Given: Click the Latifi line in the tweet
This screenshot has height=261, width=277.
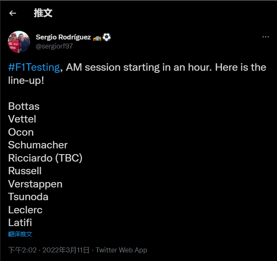Looking at the screenshot, I should [x=20, y=223].
